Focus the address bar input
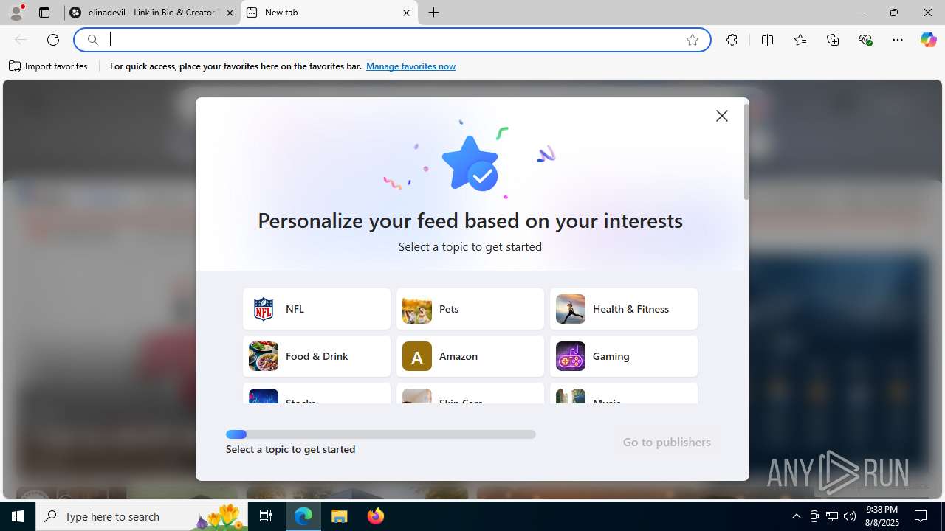The image size is (945, 531). coord(391,40)
